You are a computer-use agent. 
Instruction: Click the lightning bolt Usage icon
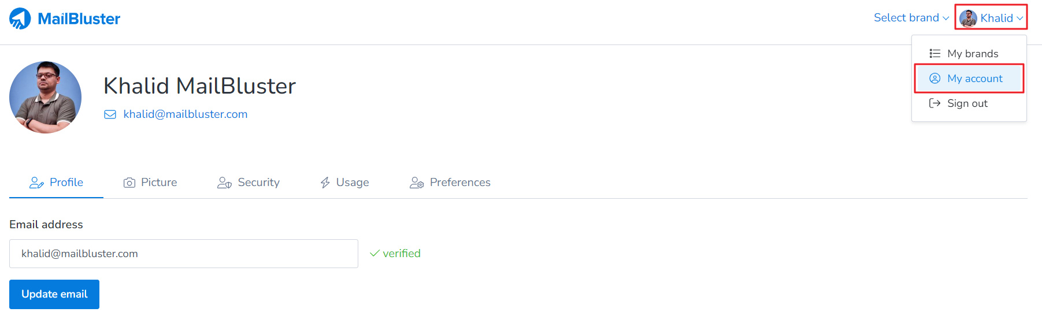(x=325, y=183)
